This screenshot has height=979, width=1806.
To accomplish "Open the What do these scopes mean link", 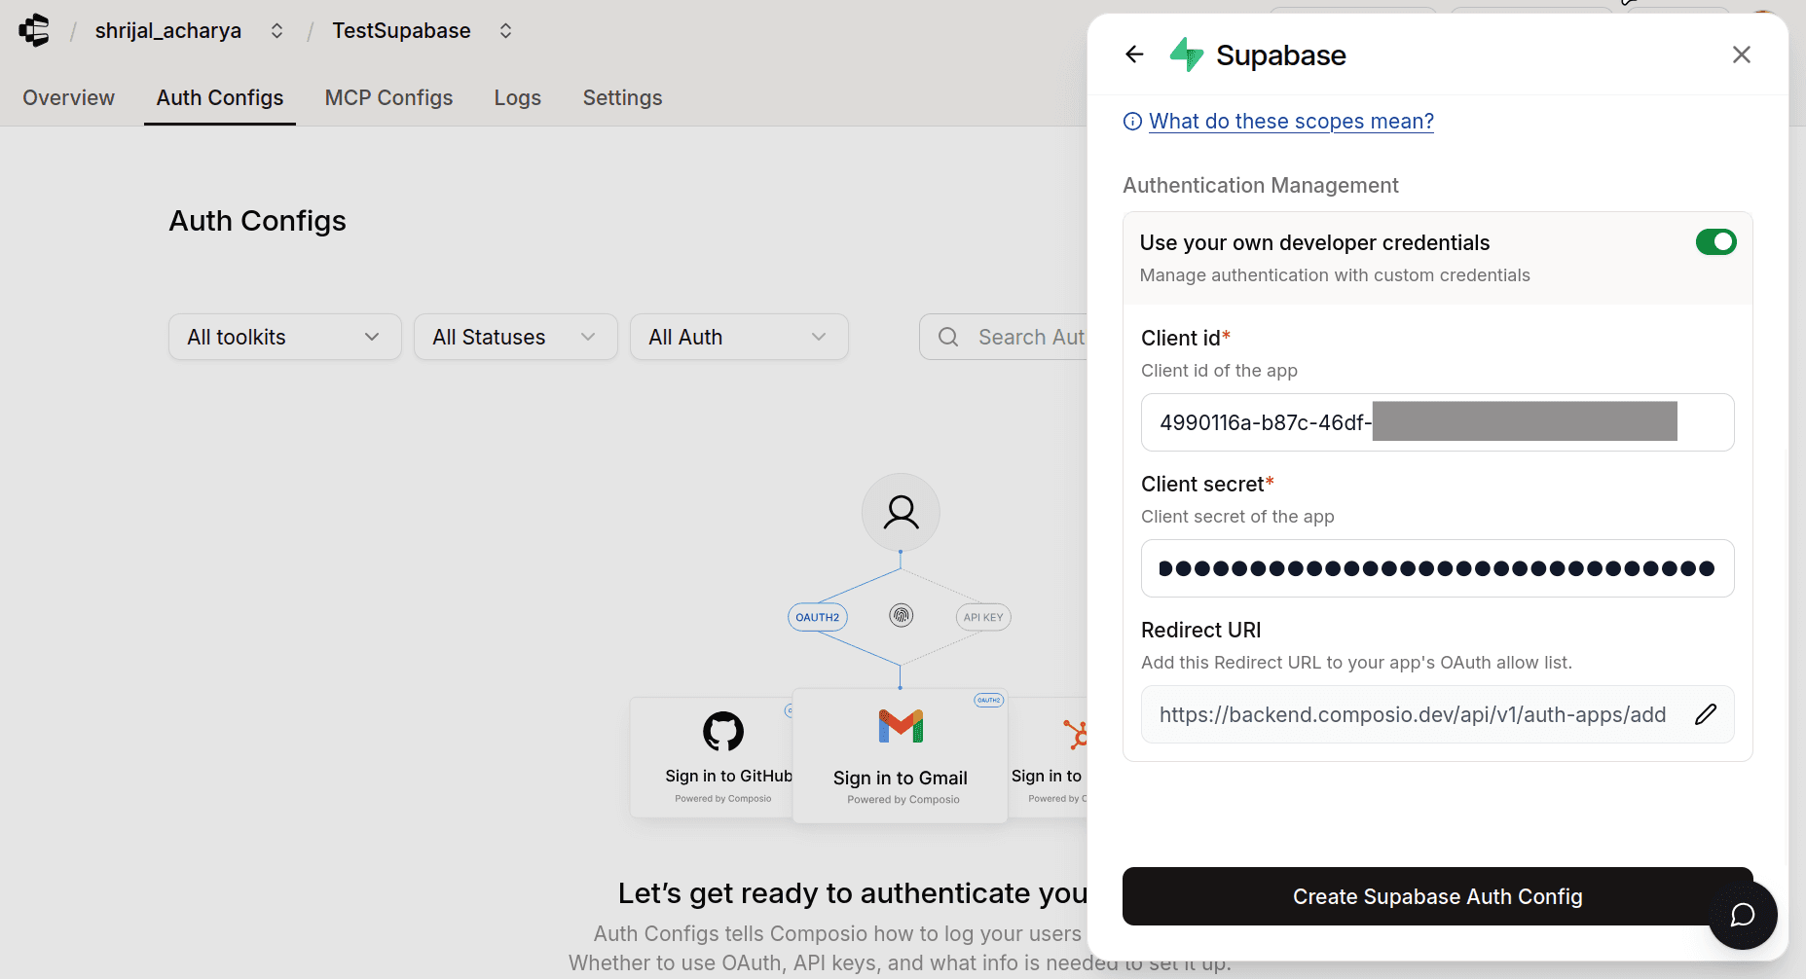I will [x=1291, y=122].
